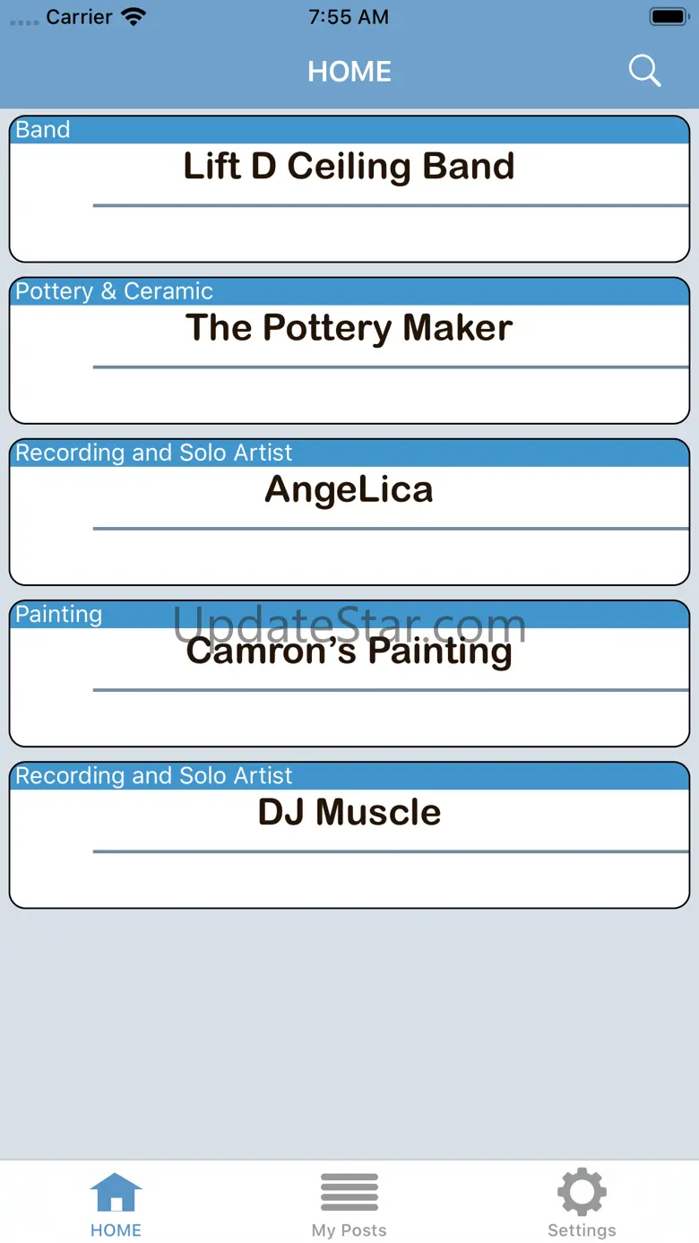
Task: Tap the Wi-Fi signal icon
Action: tap(134, 16)
